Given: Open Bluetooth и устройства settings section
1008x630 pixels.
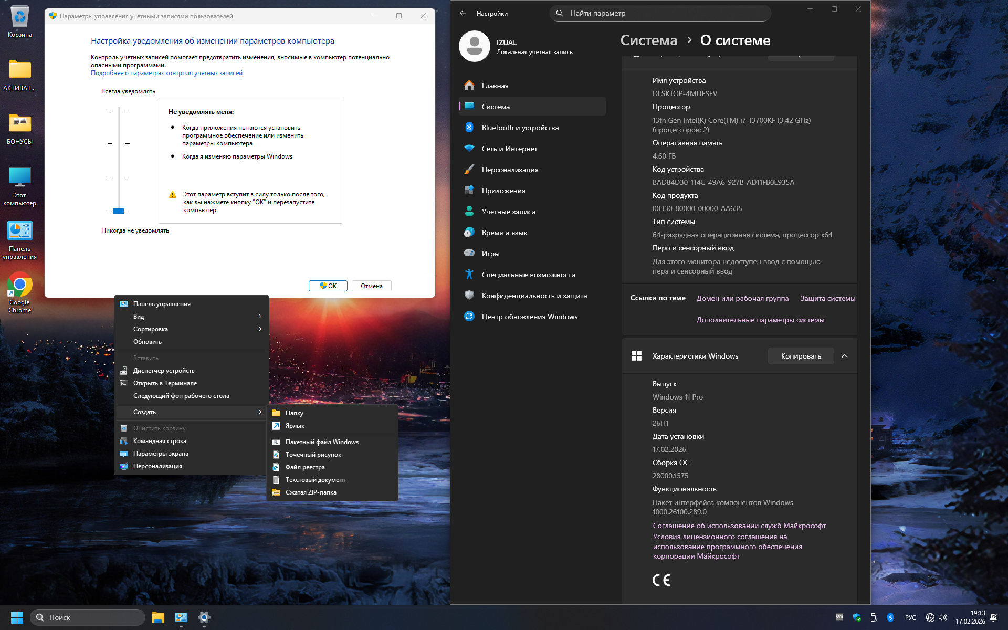Looking at the screenshot, I should pos(520,128).
